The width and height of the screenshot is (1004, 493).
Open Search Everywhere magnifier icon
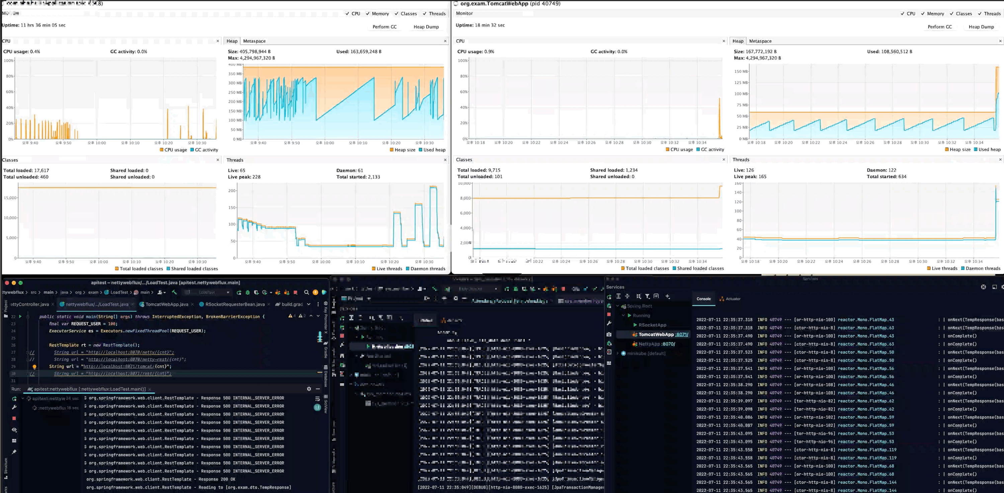[x=306, y=292]
